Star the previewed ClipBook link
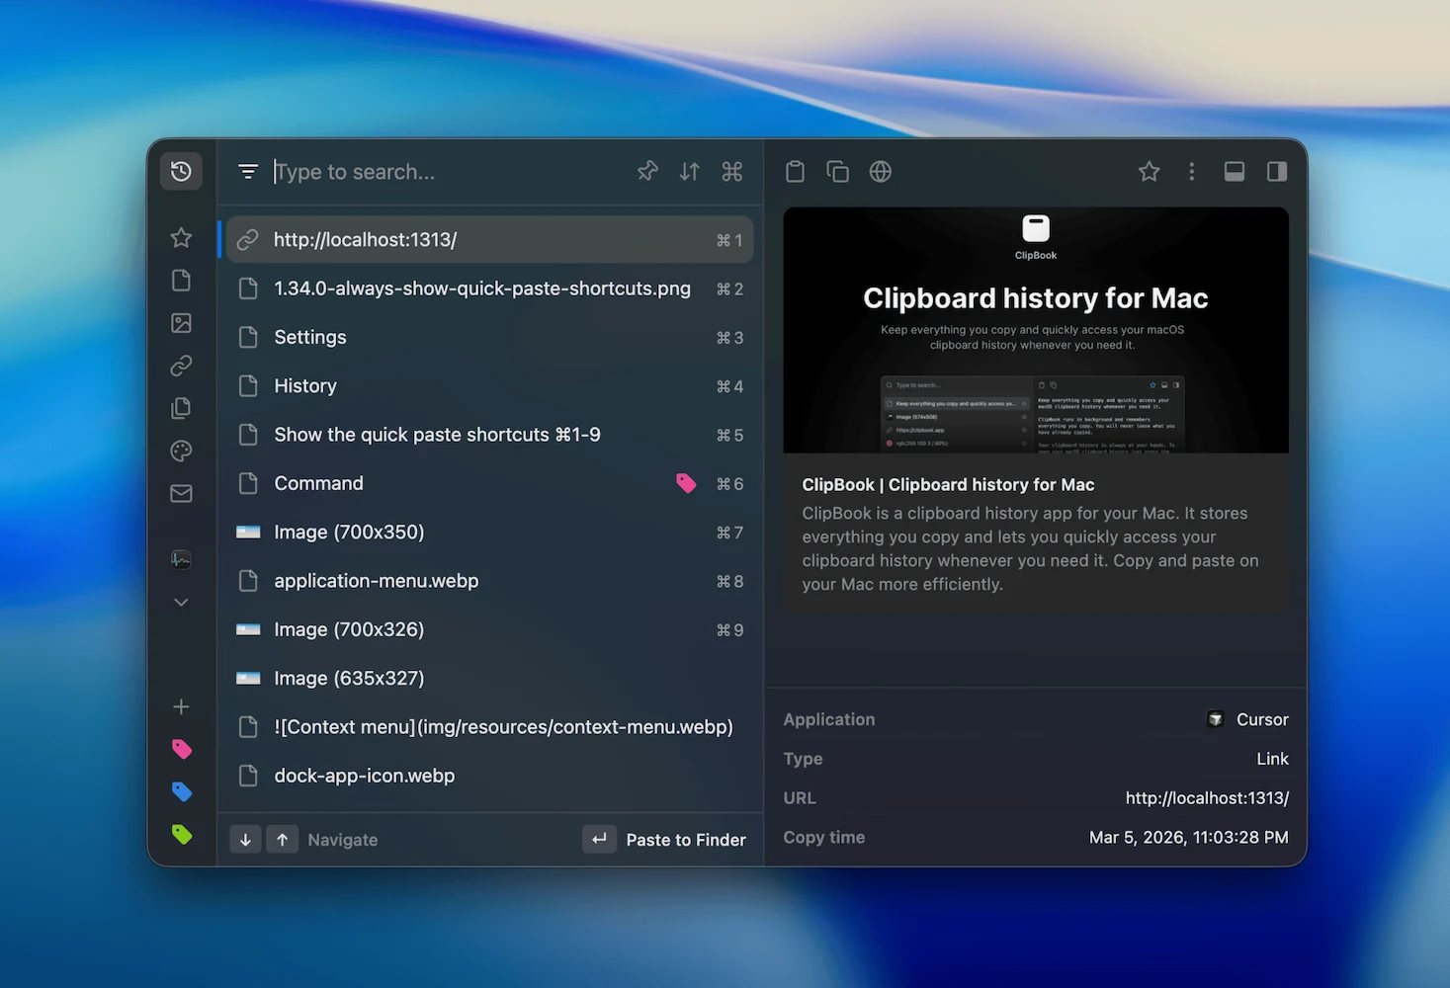The image size is (1450, 988). (1149, 171)
